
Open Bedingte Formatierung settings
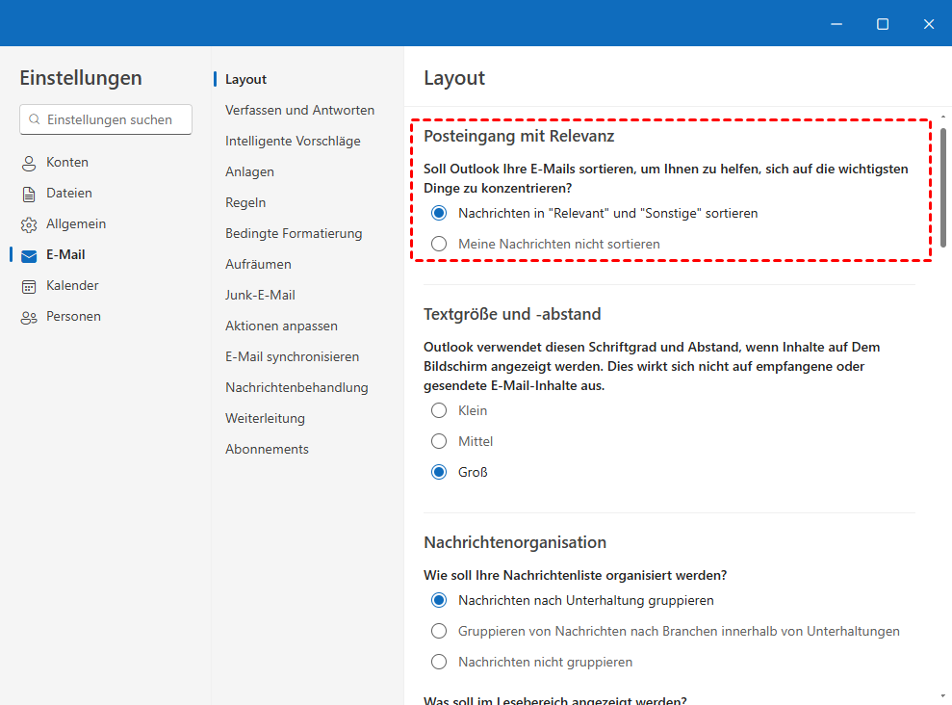294,234
